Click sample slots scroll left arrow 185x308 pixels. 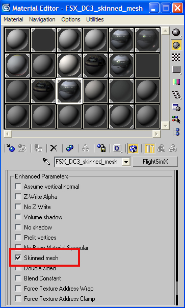click(x=8, y=134)
